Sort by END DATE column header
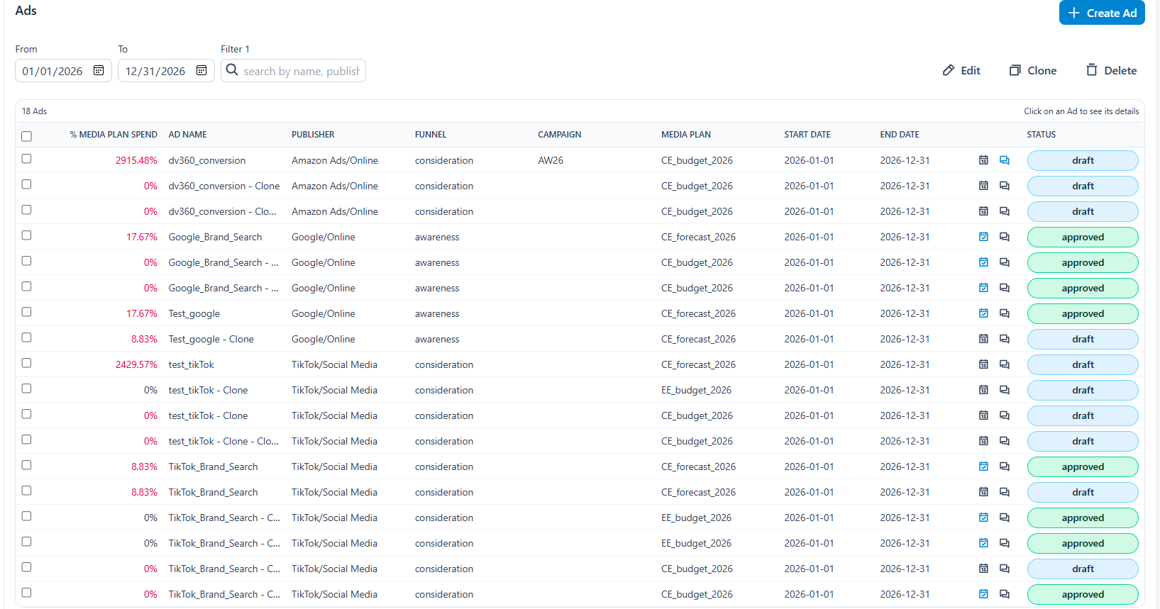The height and width of the screenshot is (609, 1160). pyautogui.click(x=900, y=135)
